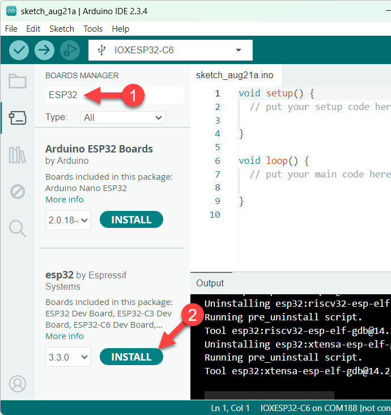The height and width of the screenshot is (415, 391).
Task: Click the USB icon in board selector
Action: (102, 50)
